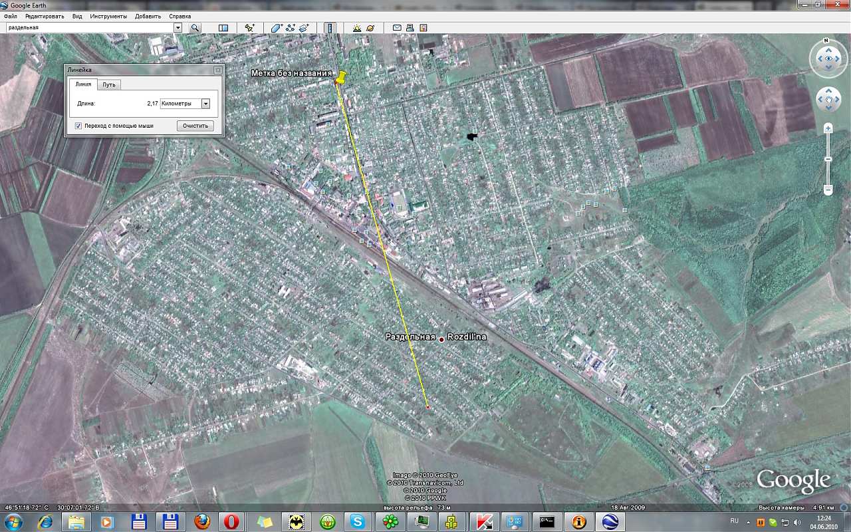Viewport: 851px width, 532px height.
Task: Add a placemark with the pushpin tool
Action: point(250,28)
